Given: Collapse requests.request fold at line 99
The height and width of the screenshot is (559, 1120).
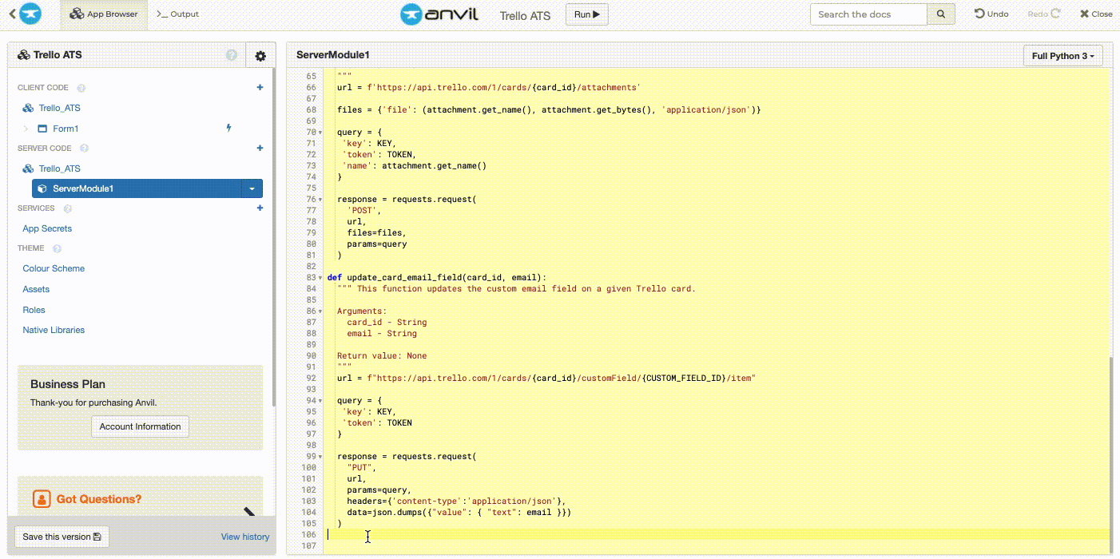Looking at the screenshot, I should [320, 457].
